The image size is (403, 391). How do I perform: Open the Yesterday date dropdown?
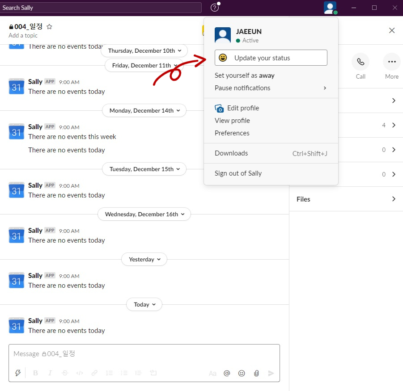144,259
